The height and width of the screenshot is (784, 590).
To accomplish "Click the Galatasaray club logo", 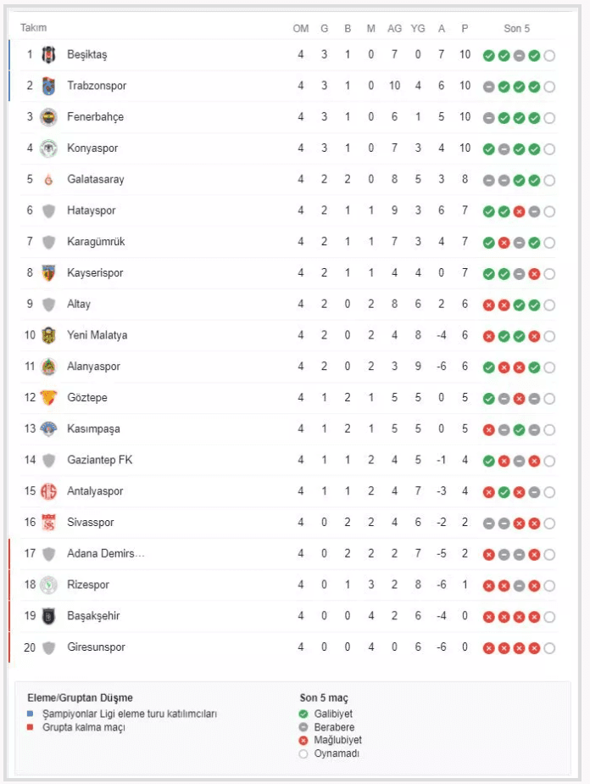I will [48, 179].
